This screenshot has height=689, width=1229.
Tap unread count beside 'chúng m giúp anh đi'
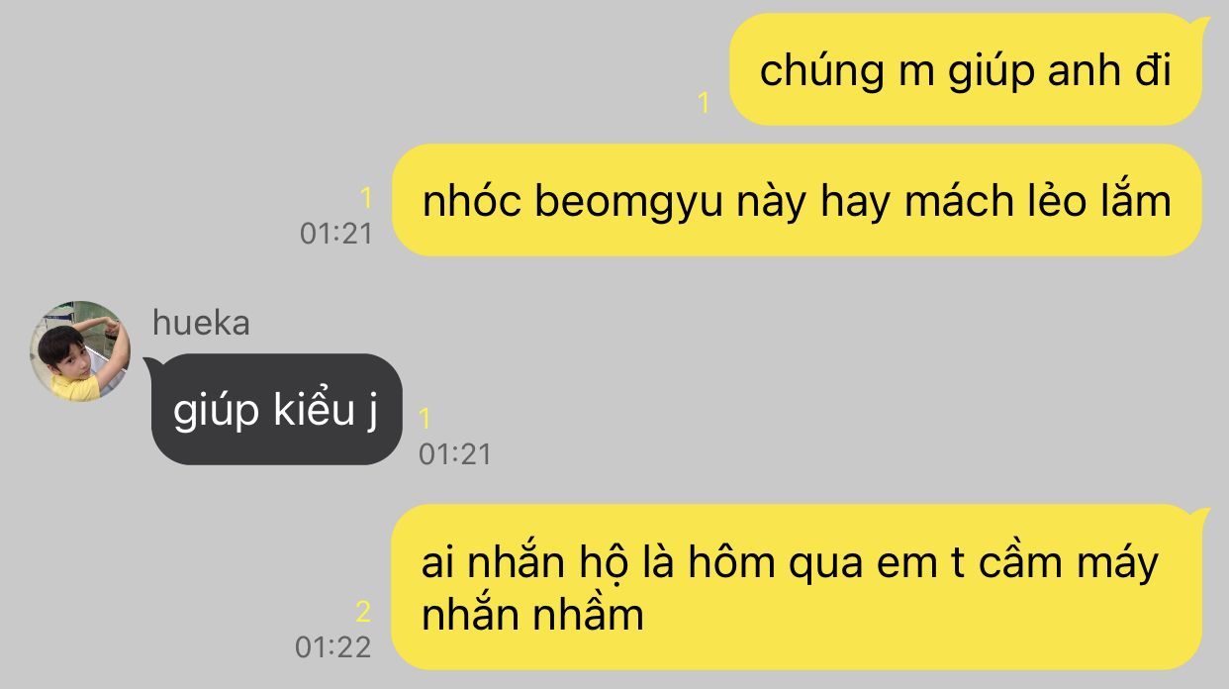[705, 103]
